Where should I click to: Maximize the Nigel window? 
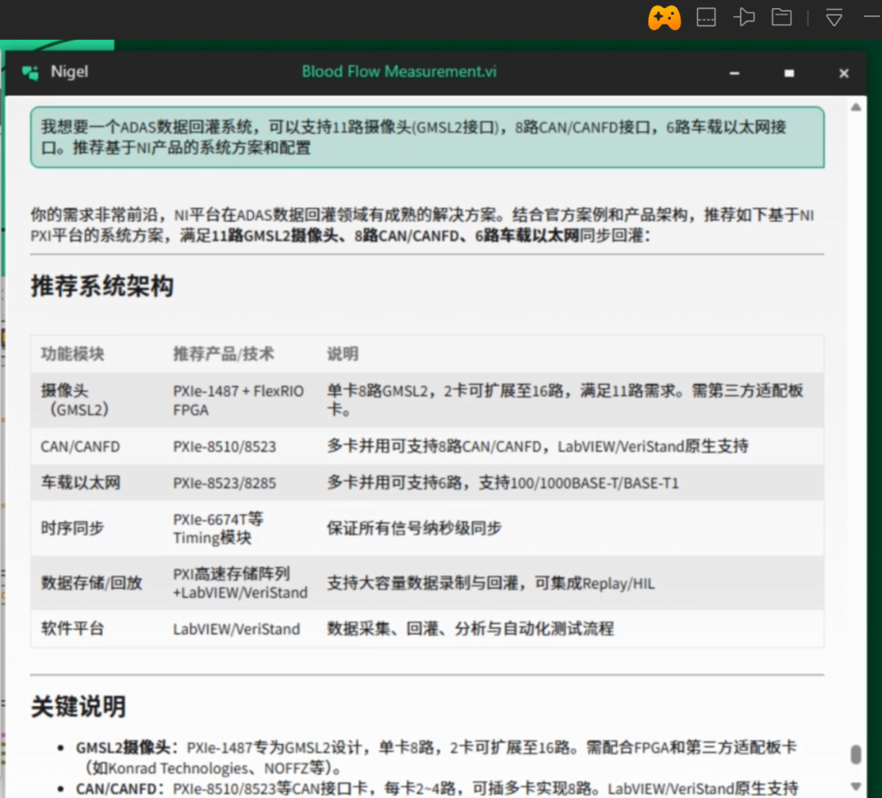pyautogui.click(x=789, y=74)
